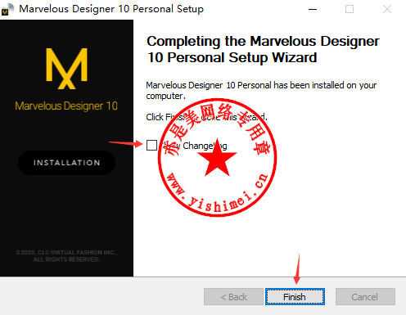Screen dimensions: 406x315
Task: Click the setup icon in title bar
Action: (7, 9)
